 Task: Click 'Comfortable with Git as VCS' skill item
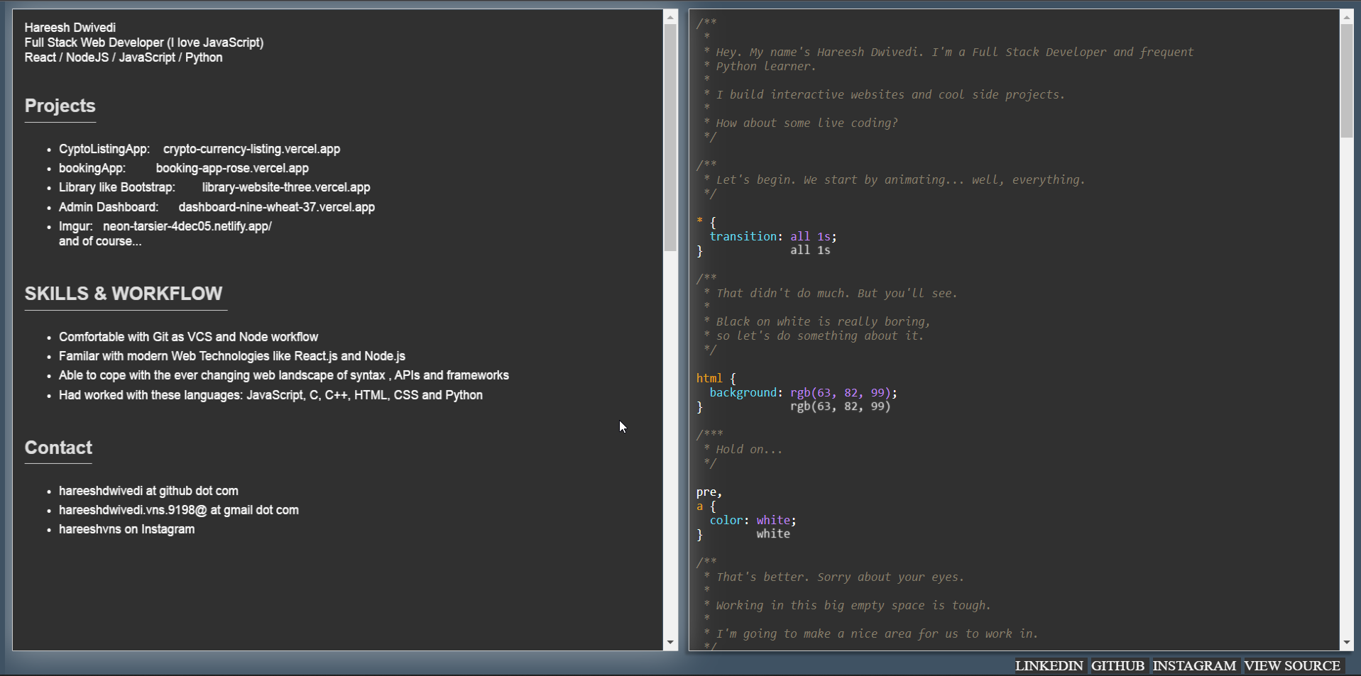188,337
